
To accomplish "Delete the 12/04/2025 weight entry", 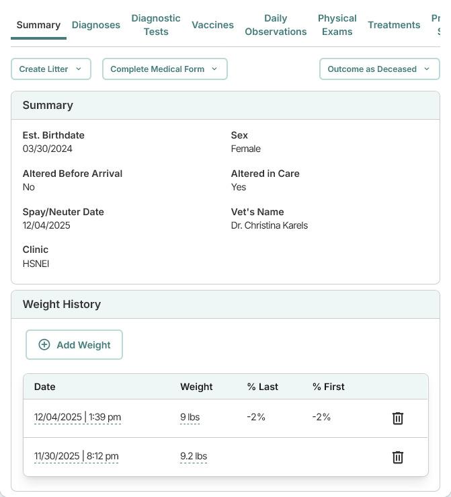I will click(397, 418).
